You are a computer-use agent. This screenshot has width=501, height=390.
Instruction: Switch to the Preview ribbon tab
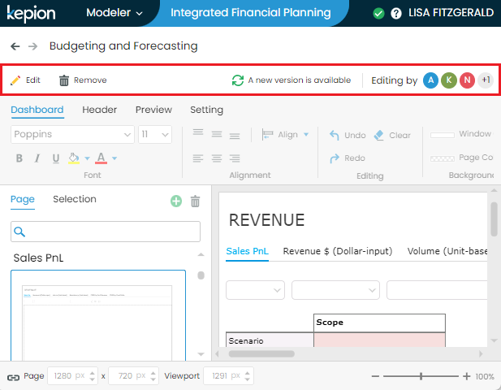pyautogui.click(x=153, y=110)
